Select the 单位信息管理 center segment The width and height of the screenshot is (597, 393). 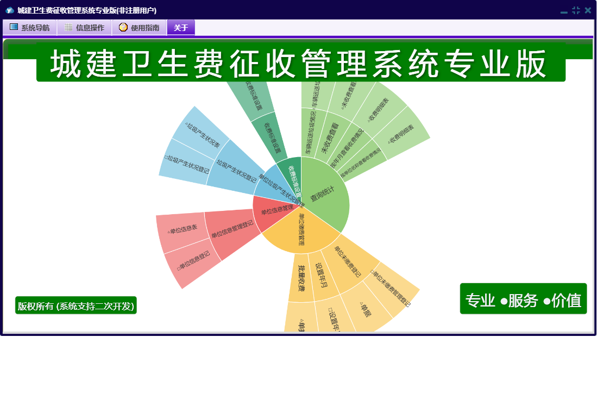[x=276, y=210]
